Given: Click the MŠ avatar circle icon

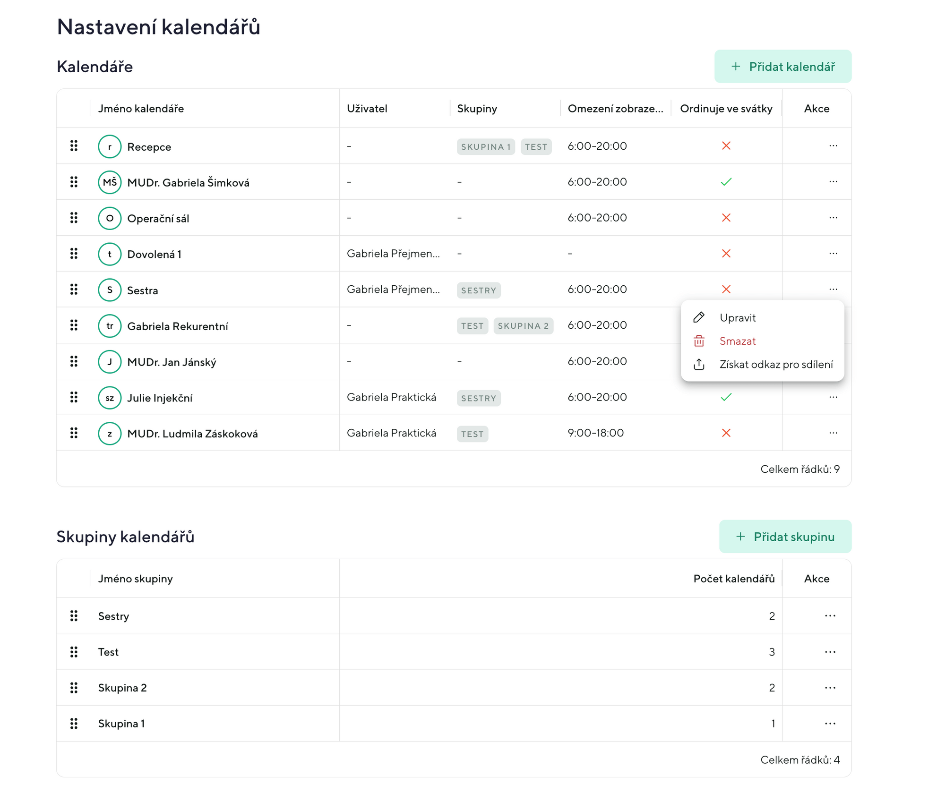Looking at the screenshot, I should pyautogui.click(x=110, y=182).
